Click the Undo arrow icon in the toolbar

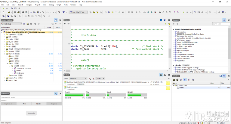click(x=48, y=12)
